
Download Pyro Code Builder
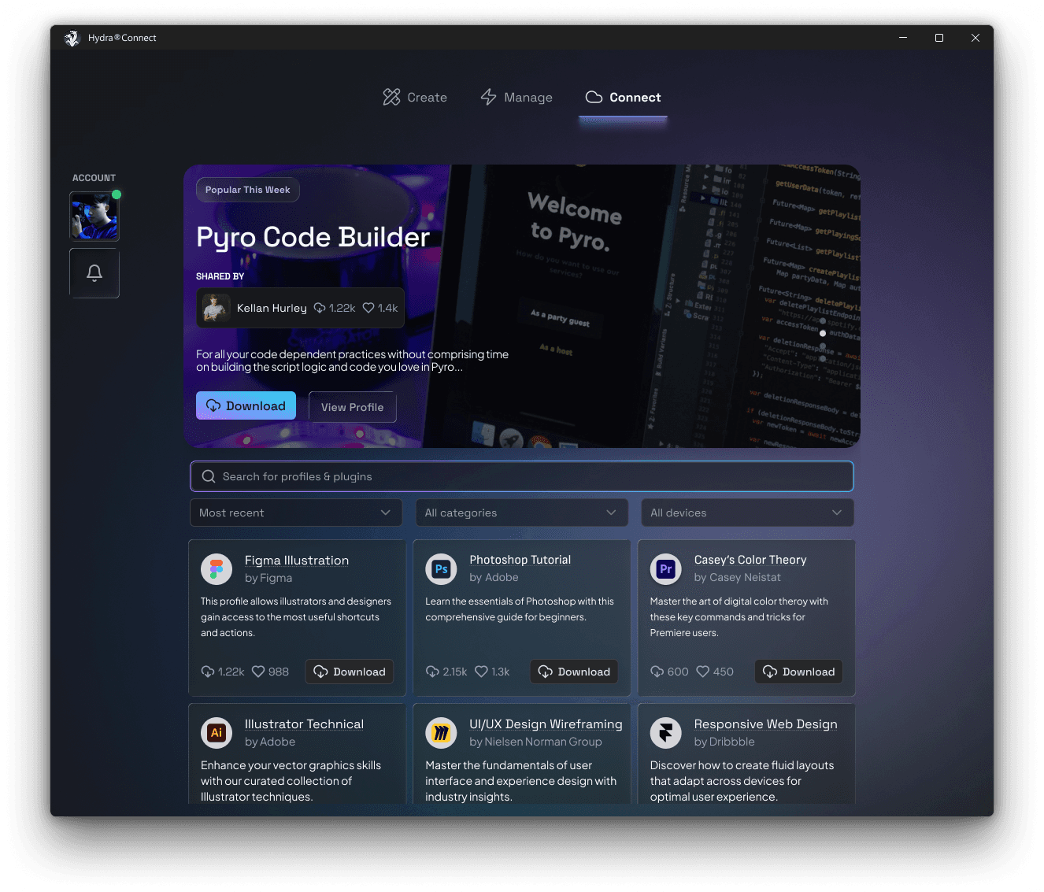246,405
